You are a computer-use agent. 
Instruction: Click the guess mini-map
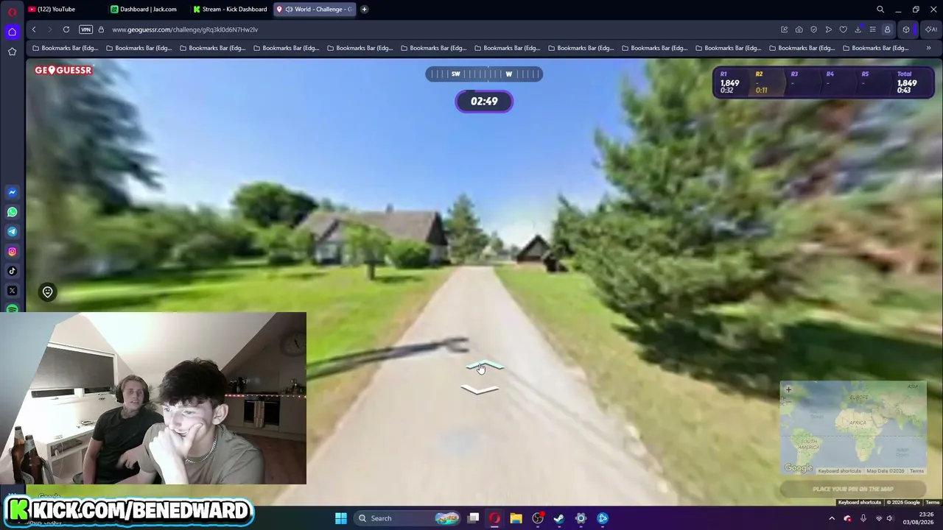tap(853, 428)
